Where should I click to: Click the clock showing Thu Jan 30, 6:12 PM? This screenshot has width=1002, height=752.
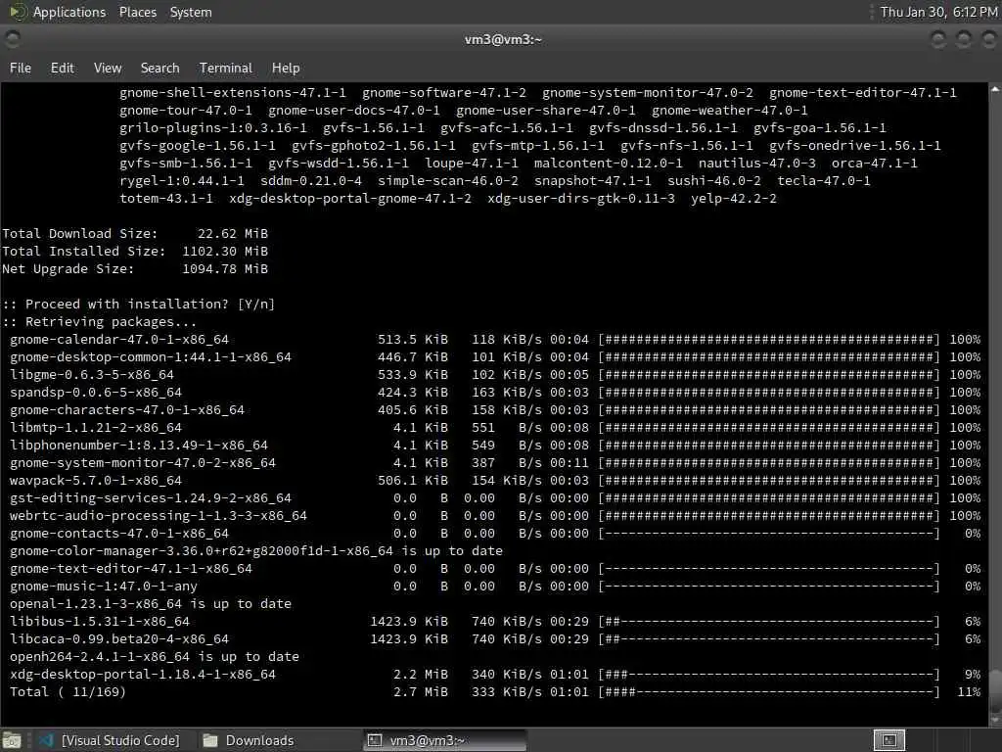pyautogui.click(x=938, y=12)
